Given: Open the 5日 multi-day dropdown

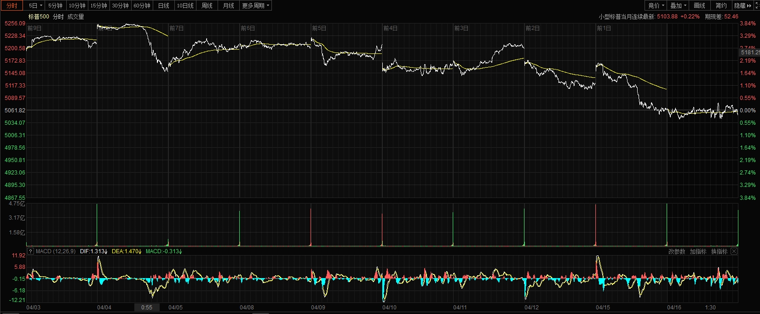Looking at the screenshot, I should coord(35,6).
